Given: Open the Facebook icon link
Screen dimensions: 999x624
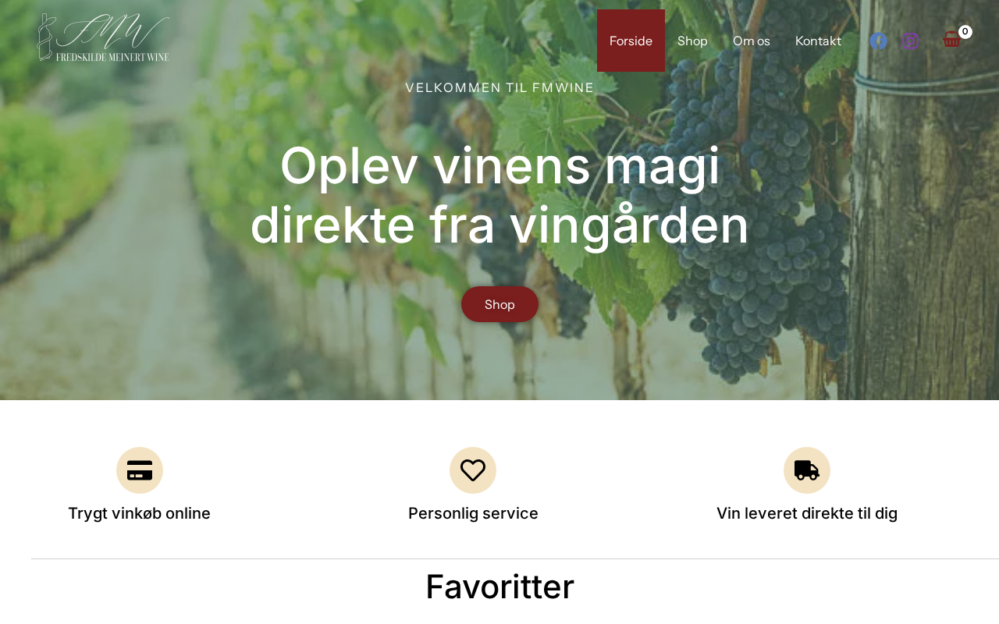Looking at the screenshot, I should click(x=879, y=41).
